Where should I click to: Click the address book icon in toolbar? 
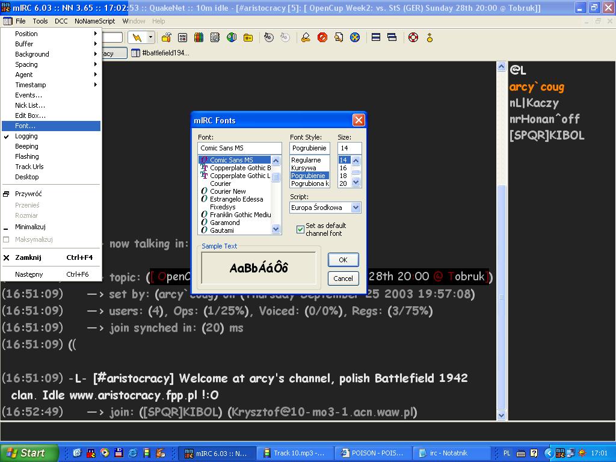[215, 37]
